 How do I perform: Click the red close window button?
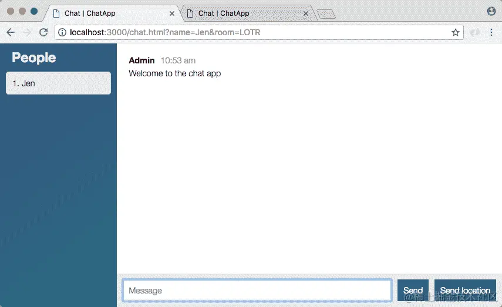tap(10, 11)
